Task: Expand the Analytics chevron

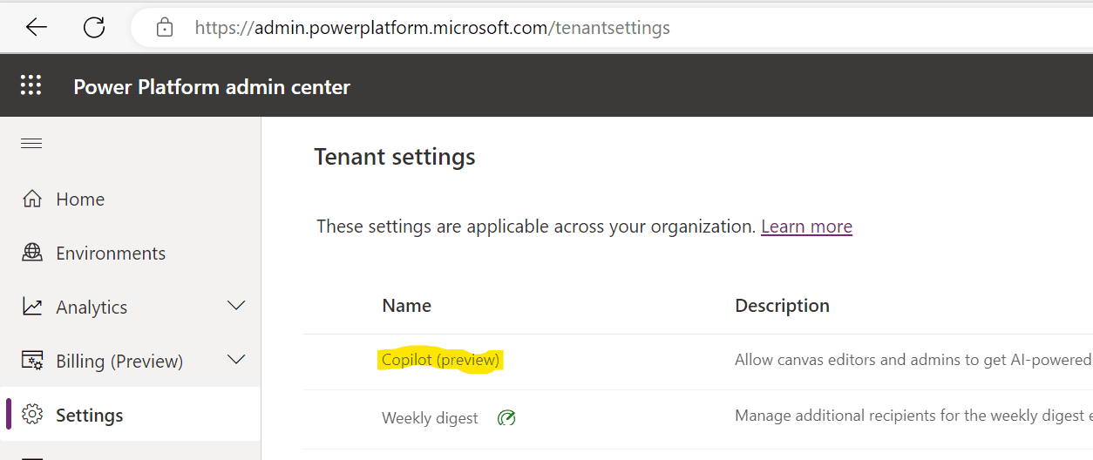Action: pyautogui.click(x=236, y=306)
